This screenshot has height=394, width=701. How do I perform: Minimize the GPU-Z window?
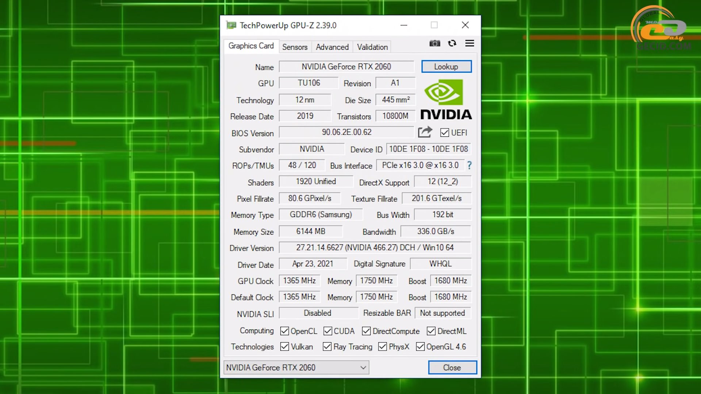click(x=404, y=25)
